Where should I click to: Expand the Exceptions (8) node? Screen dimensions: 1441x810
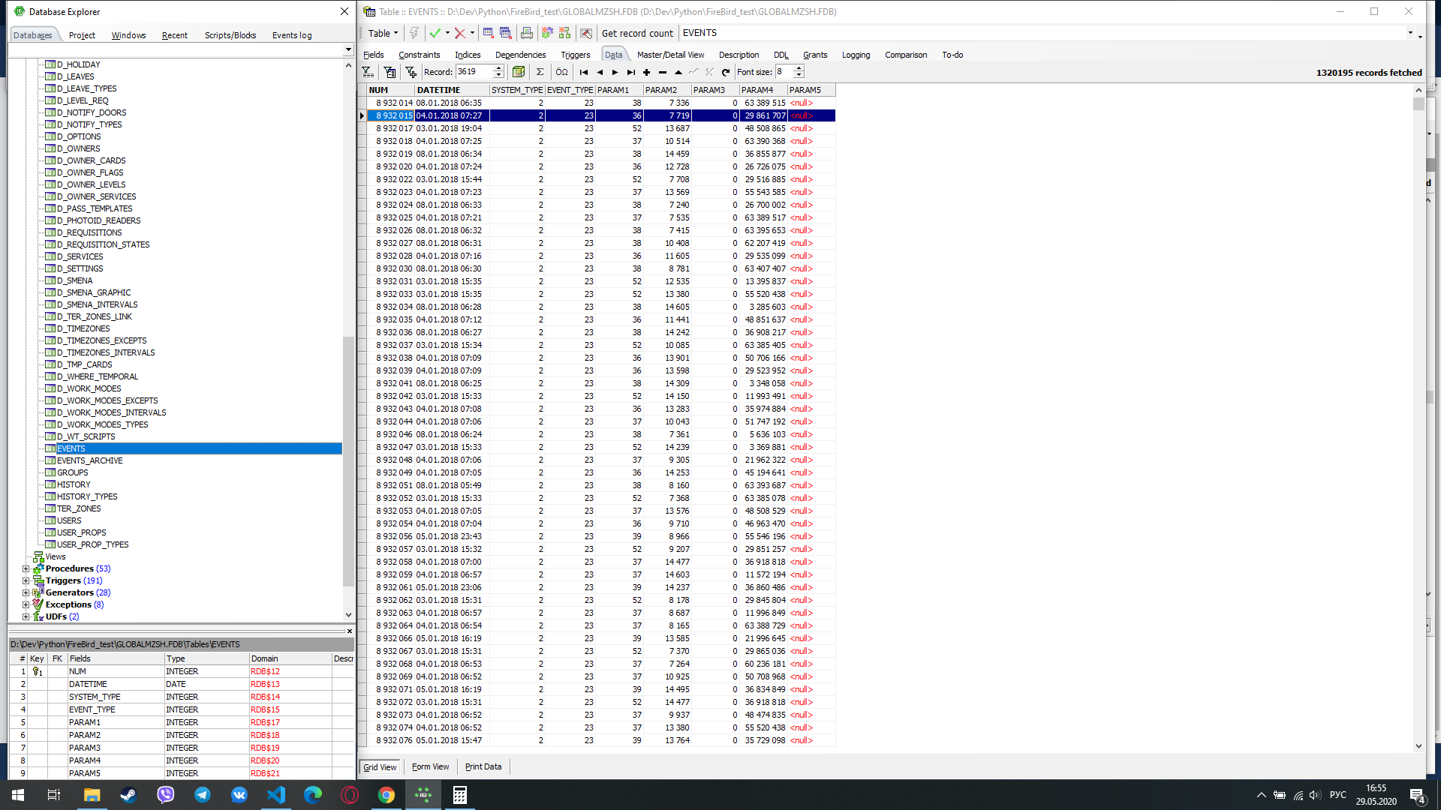(x=26, y=604)
